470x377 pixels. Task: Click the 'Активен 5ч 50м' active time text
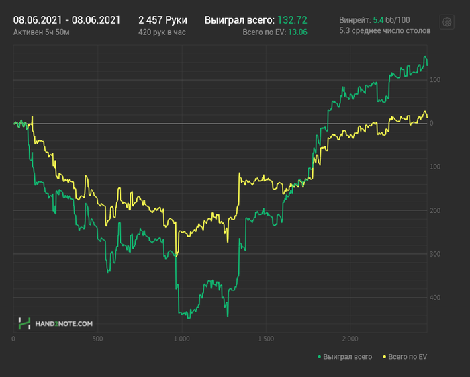pos(42,32)
